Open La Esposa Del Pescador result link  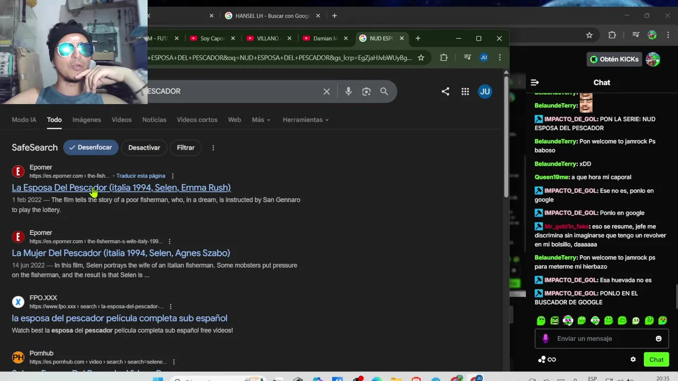(121, 188)
